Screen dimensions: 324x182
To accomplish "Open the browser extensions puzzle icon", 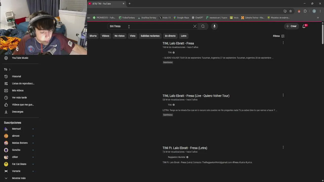I will (x=305, y=11).
